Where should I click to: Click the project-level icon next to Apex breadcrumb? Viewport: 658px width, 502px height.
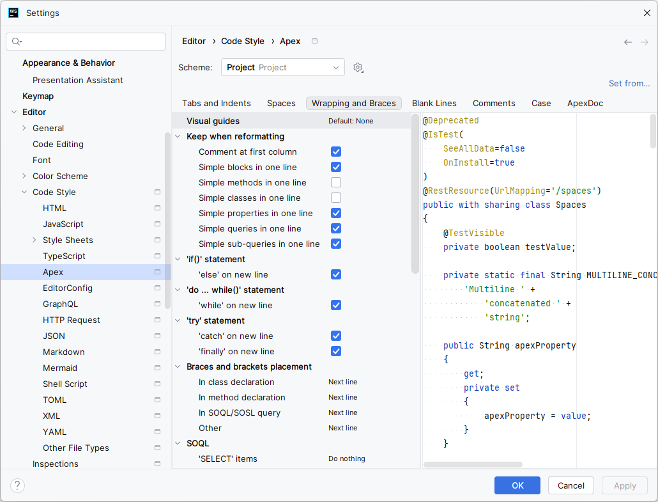point(315,41)
